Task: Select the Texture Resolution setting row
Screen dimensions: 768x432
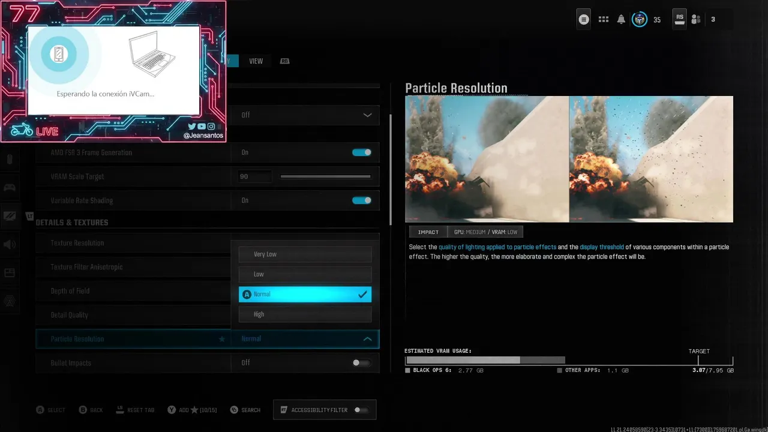Action: click(x=133, y=243)
